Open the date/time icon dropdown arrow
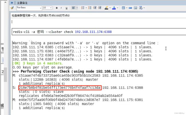The image size is (186, 115). click(x=144, y=8)
